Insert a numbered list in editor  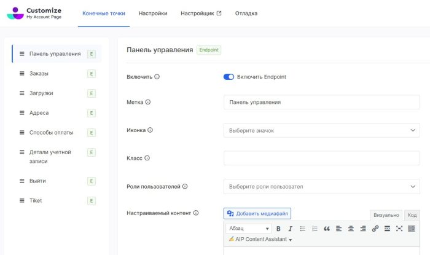tap(315, 229)
